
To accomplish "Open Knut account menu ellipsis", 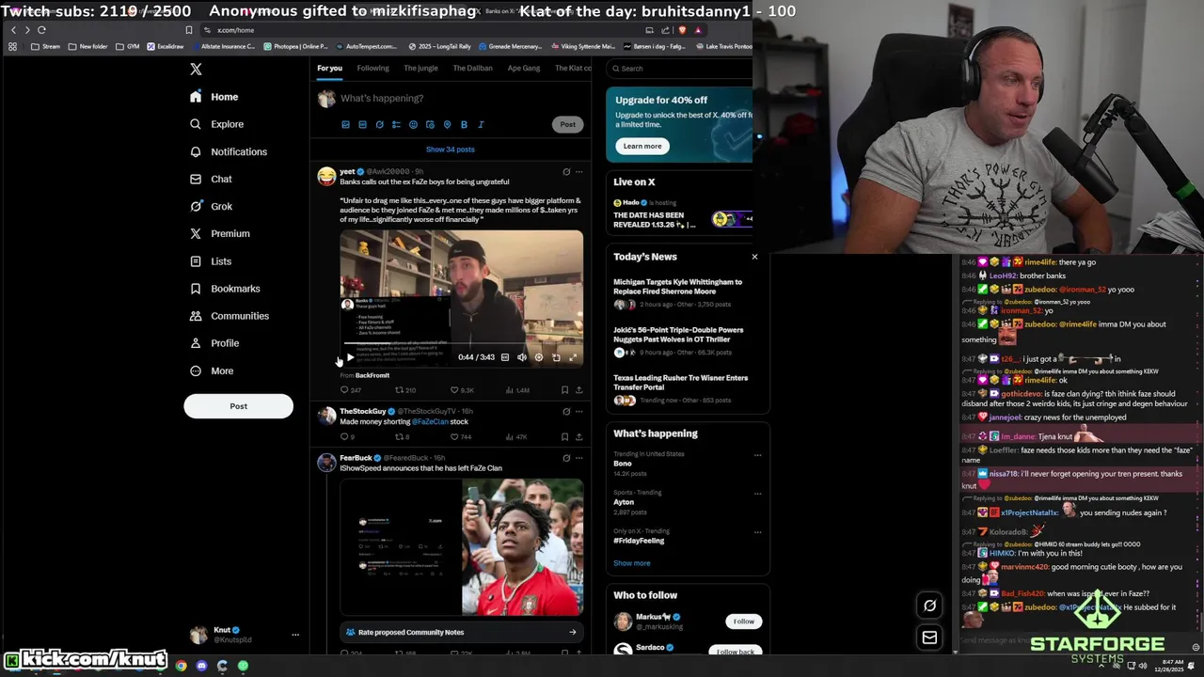I will [295, 635].
